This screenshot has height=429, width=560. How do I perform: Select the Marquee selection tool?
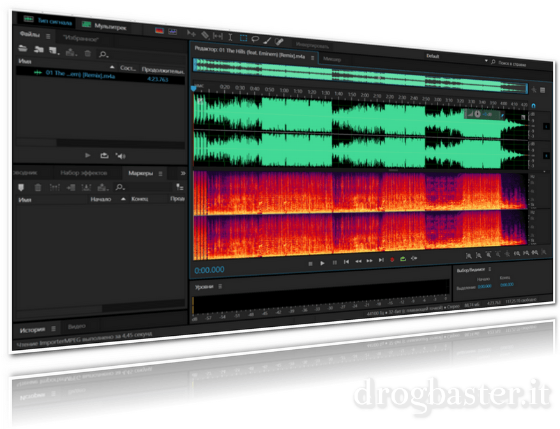(243, 37)
